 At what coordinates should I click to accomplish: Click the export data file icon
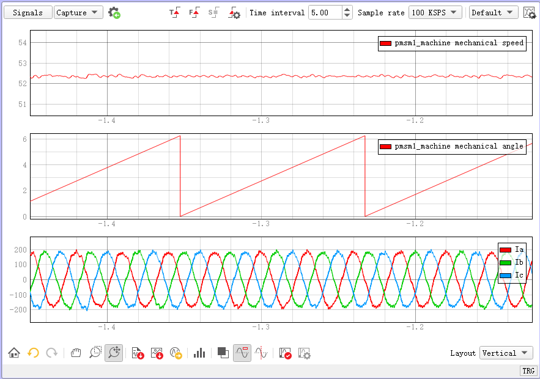pos(138,353)
